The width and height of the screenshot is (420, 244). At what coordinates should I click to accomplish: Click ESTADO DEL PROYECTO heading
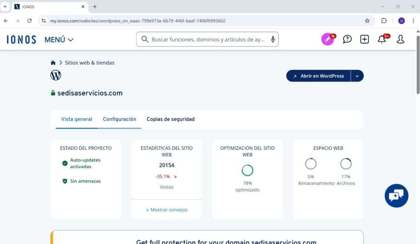[86, 148]
